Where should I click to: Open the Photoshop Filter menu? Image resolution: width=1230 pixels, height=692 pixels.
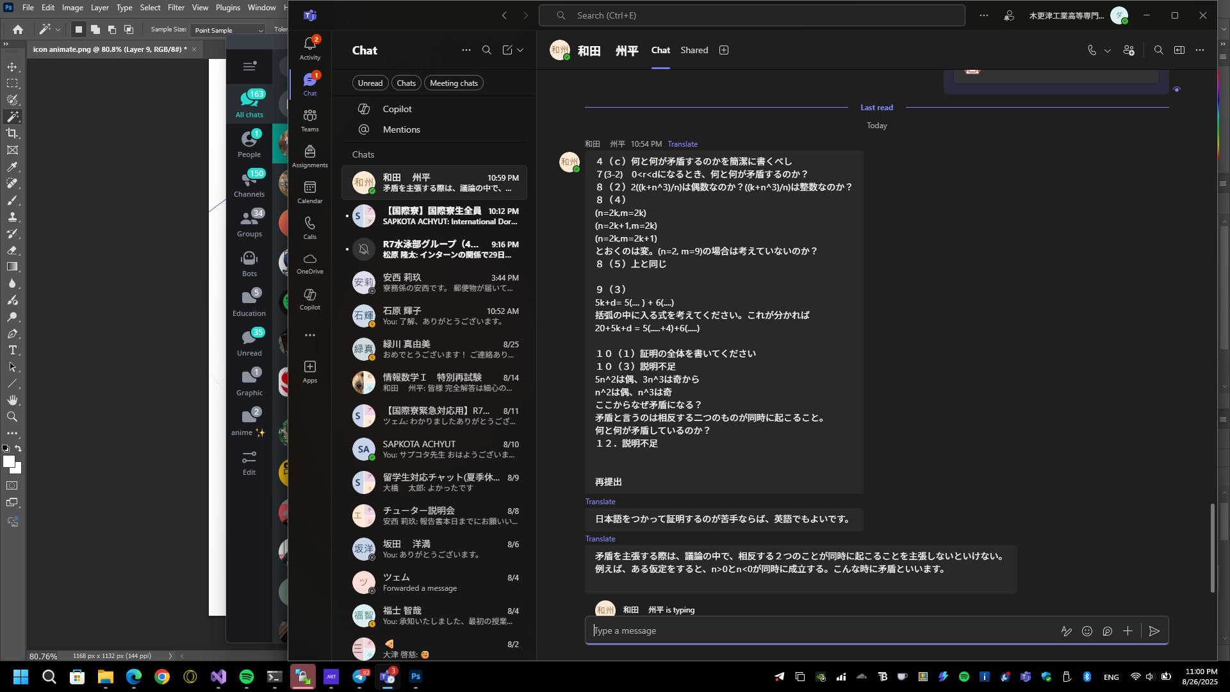(176, 8)
